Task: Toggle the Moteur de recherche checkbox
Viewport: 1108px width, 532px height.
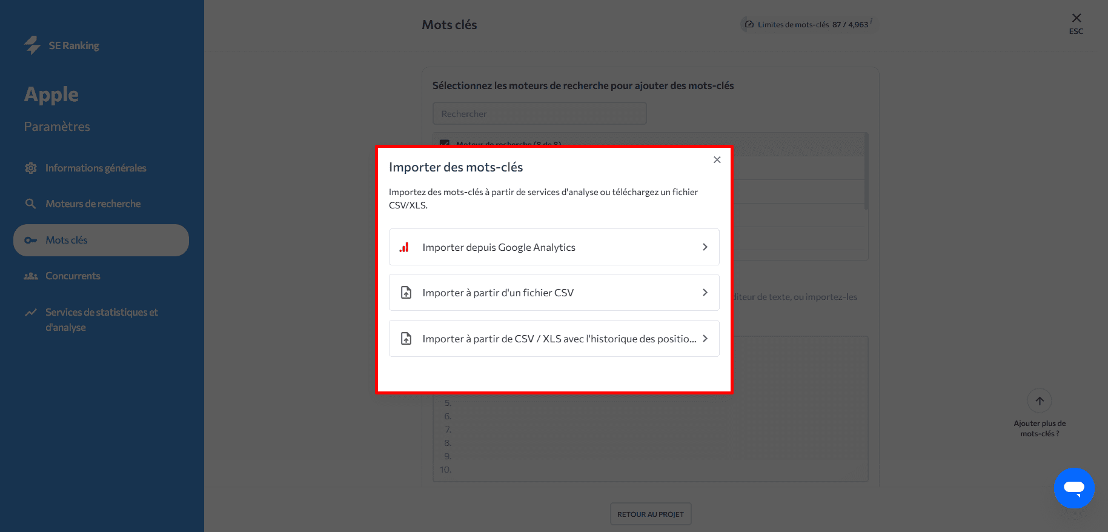Action: pyautogui.click(x=445, y=144)
